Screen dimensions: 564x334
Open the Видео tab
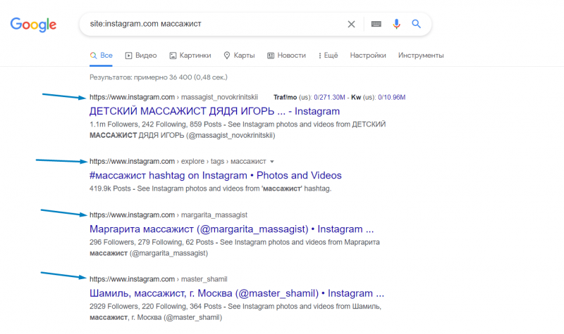141,56
